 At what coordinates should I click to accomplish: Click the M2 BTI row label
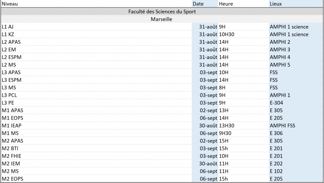tap(96, 148)
